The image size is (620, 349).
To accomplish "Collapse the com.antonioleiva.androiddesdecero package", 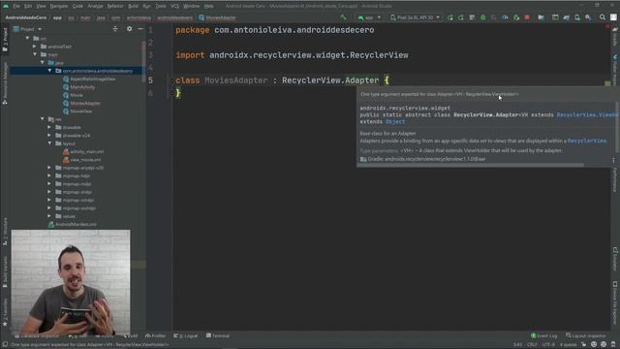I will pyautogui.click(x=49, y=71).
